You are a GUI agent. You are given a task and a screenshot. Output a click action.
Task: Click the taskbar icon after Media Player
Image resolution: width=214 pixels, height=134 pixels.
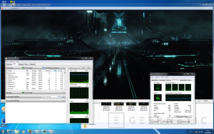pyautogui.click(x=31, y=132)
